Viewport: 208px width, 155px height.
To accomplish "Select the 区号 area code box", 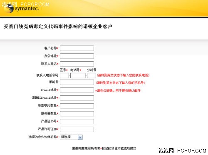I will click(64, 75).
